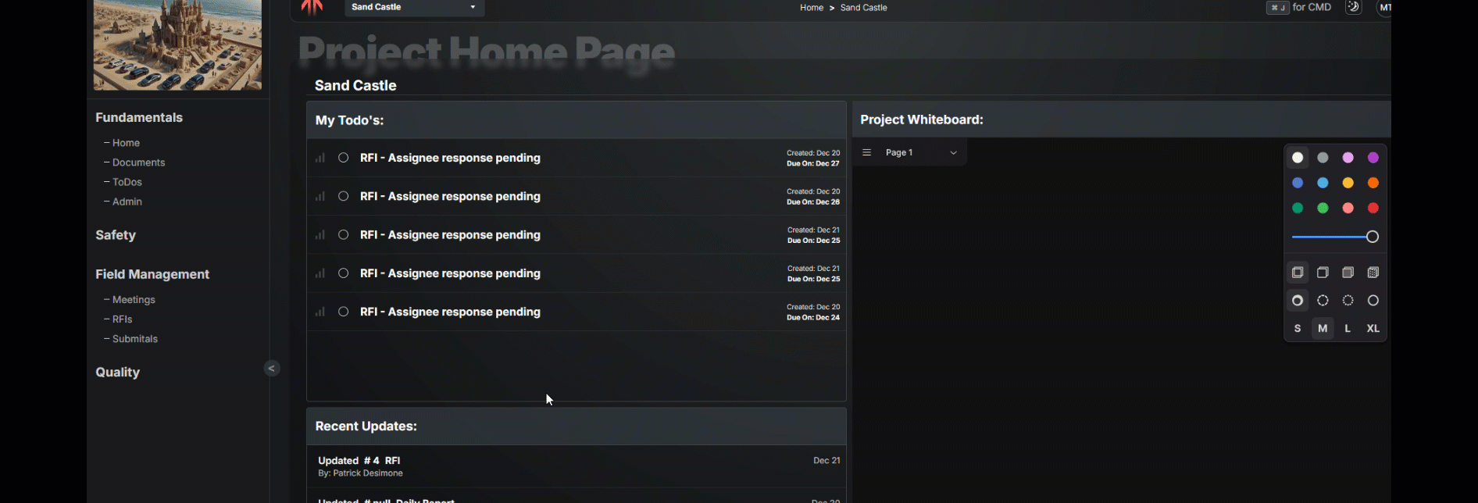The image size is (1478, 503).
Task: Open the Sand Castle project dropdown
Action: 414,8
